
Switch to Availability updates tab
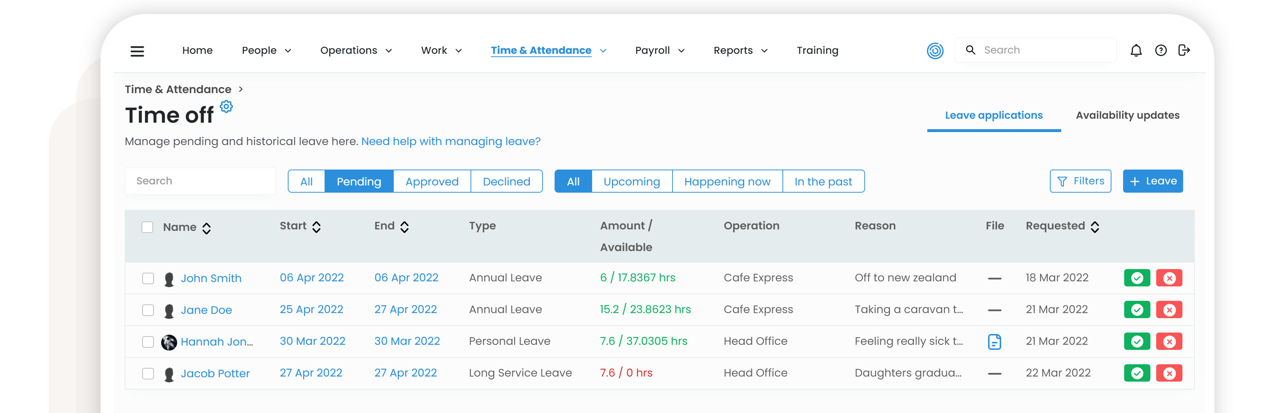1127,115
